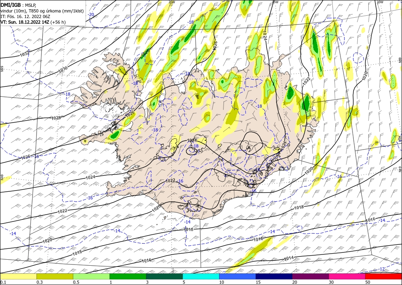Image resolution: width=402 pixels, height=285 pixels.
Task: Click the legend value 20
Action: [x=295, y=282]
